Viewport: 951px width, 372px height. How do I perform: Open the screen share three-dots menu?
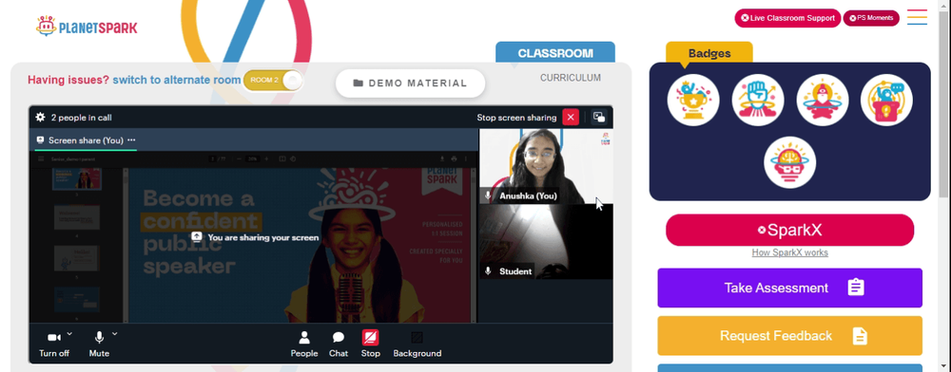click(x=131, y=140)
